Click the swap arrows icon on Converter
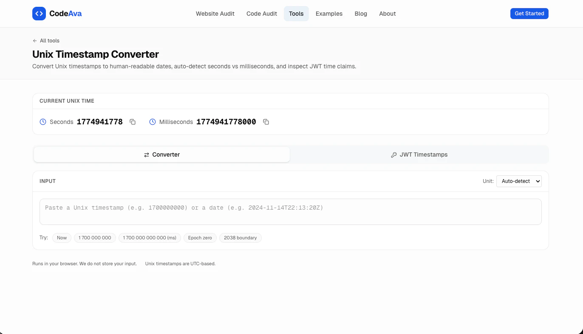Viewport: 583px width, 334px height. pos(147,154)
